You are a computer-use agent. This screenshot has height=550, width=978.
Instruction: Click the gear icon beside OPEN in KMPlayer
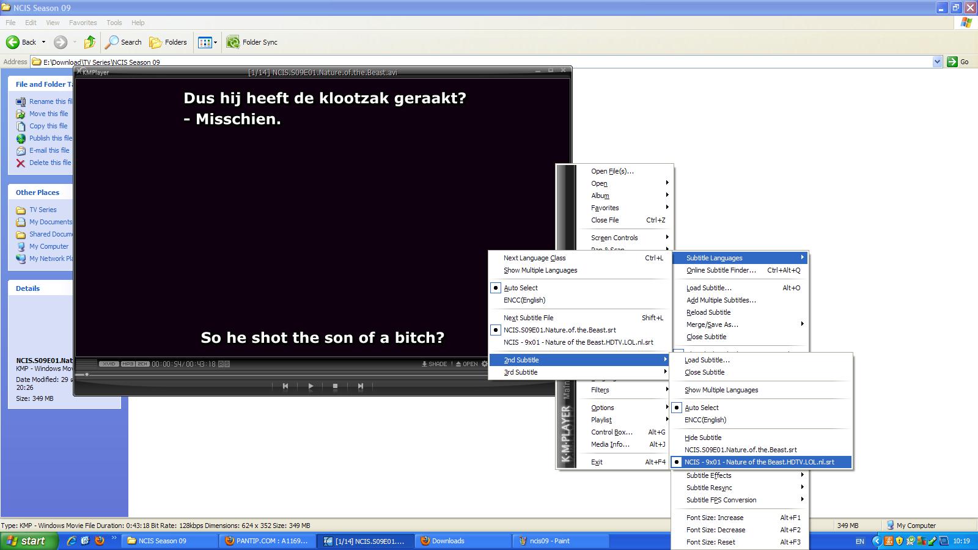pyautogui.click(x=485, y=364)
